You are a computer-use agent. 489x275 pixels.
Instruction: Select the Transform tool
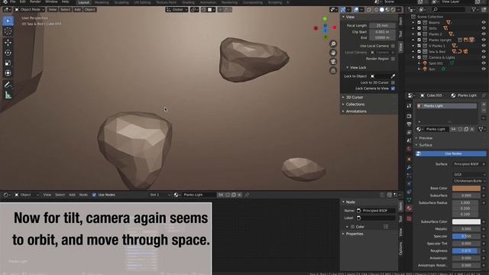8,73
